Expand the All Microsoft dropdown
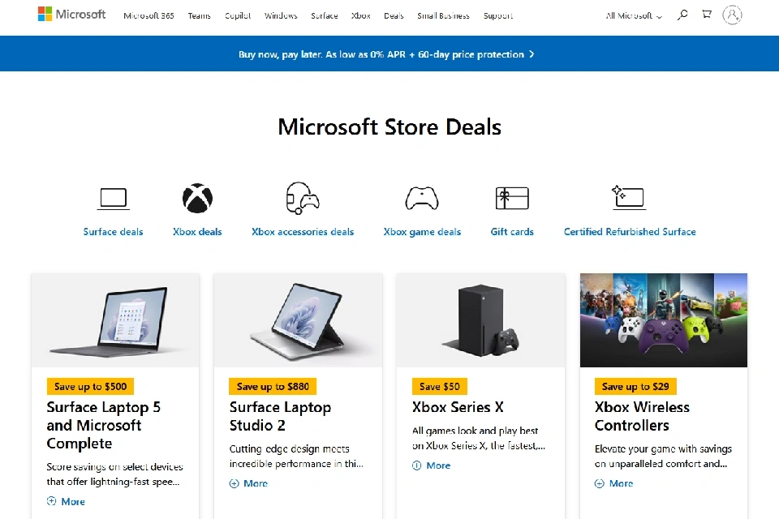 click(x=634, y=16)
